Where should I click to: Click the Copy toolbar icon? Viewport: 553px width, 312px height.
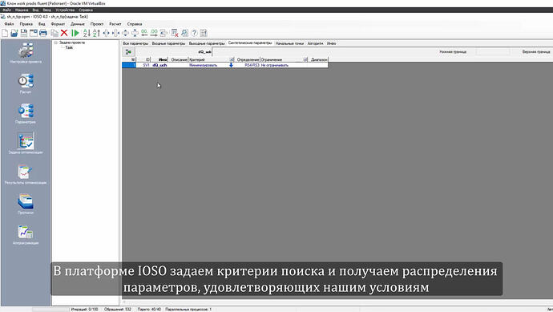coord(54,33)
